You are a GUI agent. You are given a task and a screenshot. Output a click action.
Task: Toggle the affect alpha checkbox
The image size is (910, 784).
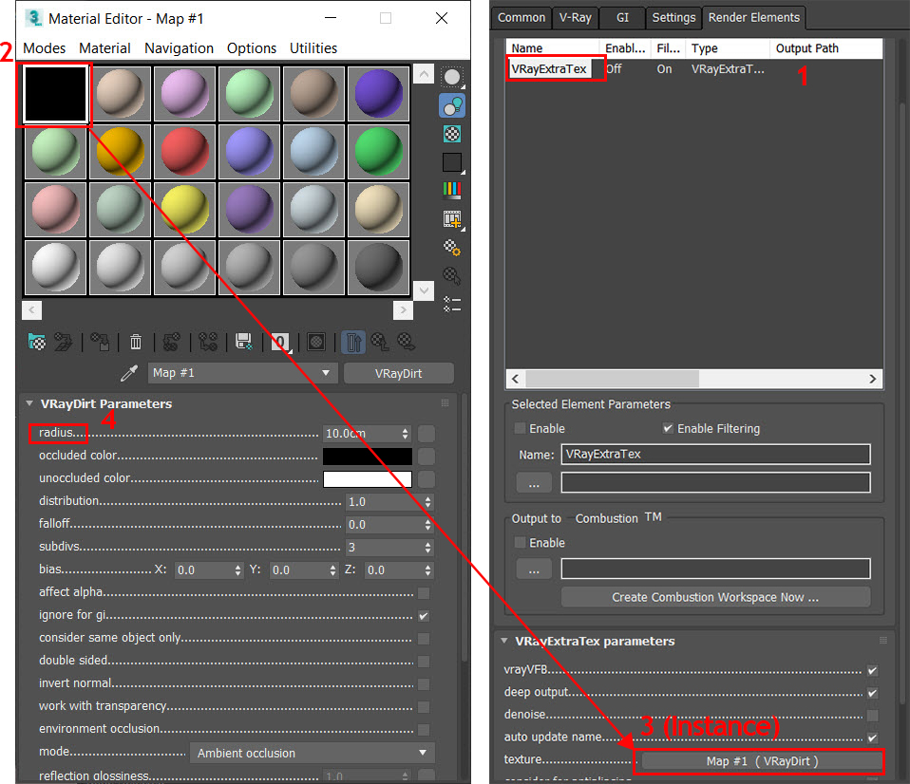tap(424, 593)
